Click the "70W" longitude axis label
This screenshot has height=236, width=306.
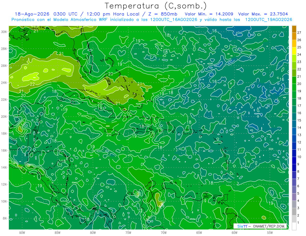pos(164,233)
